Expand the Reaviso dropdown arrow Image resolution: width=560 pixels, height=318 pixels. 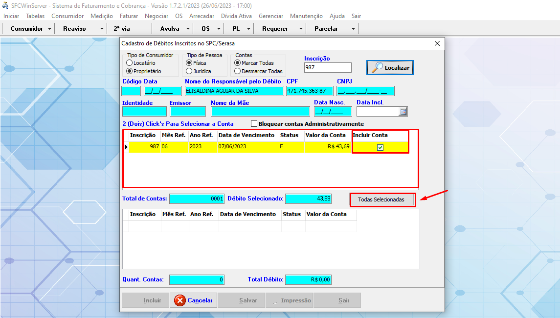click(x=102, y=29)
